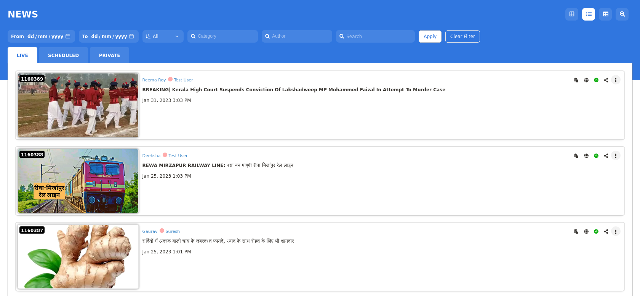Switch to the Scheduled tab

pyautogui.click(x=63, y=56)
